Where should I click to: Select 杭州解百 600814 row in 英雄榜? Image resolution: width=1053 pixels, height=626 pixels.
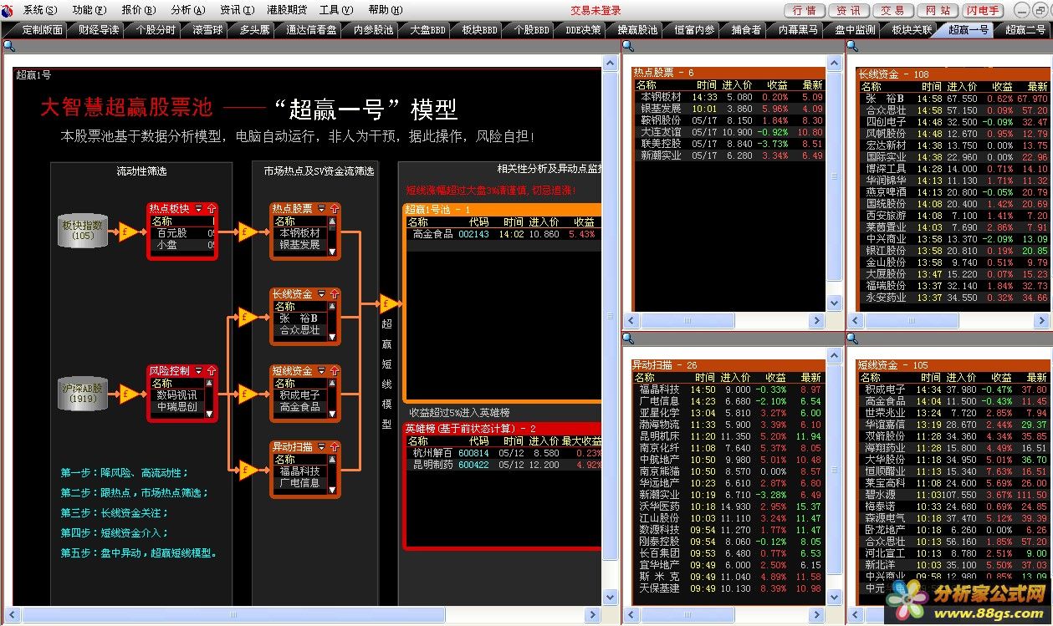coord(503,453)
